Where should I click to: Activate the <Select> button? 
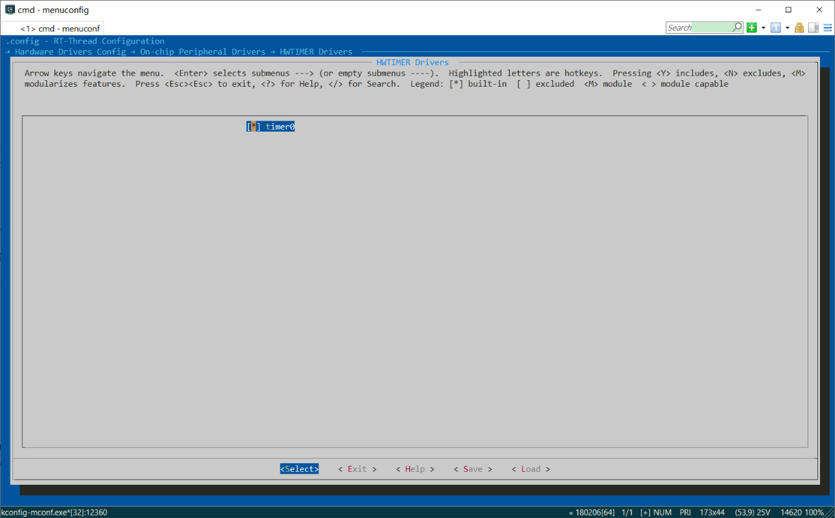coord(299,469)
